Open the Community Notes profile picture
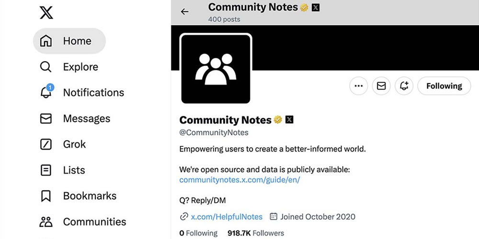The image size is (479, 239). (x=216, y=69)
